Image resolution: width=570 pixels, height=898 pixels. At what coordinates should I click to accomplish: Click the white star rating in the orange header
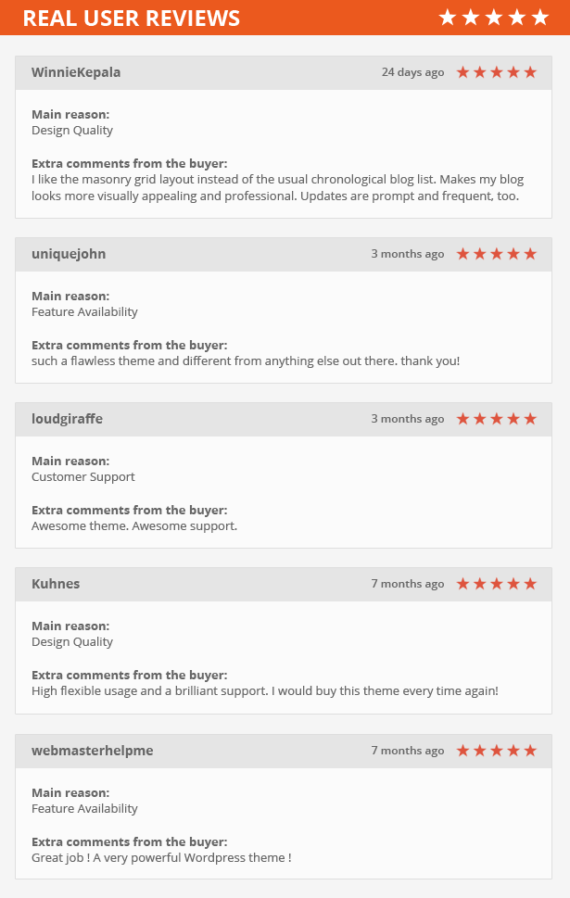click(x=494, y=18)
